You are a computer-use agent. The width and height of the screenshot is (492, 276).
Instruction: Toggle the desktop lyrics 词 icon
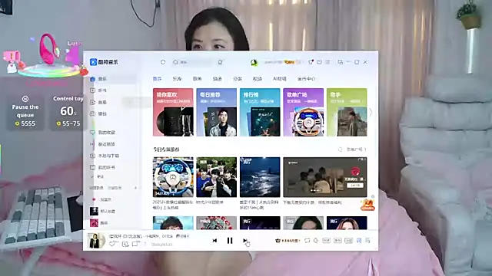(x=359, y=241)
